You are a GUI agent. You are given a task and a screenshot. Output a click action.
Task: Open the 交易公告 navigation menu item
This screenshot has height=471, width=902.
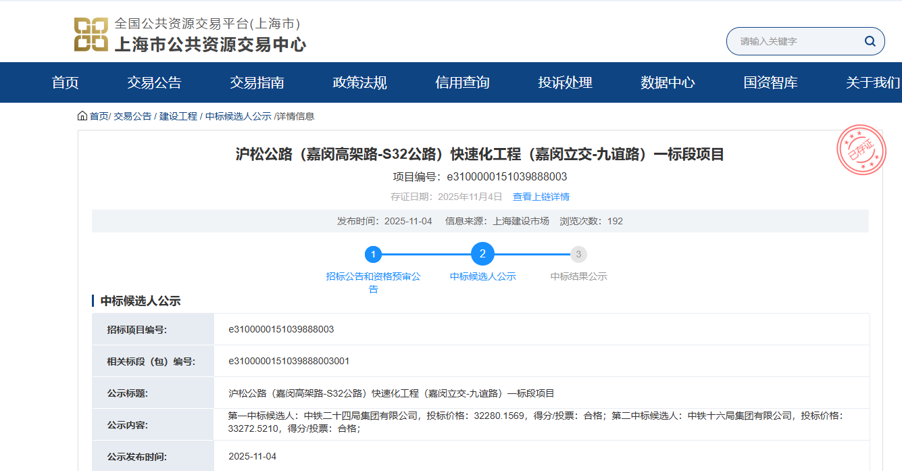pyautogui.click(x=154, y=83)
